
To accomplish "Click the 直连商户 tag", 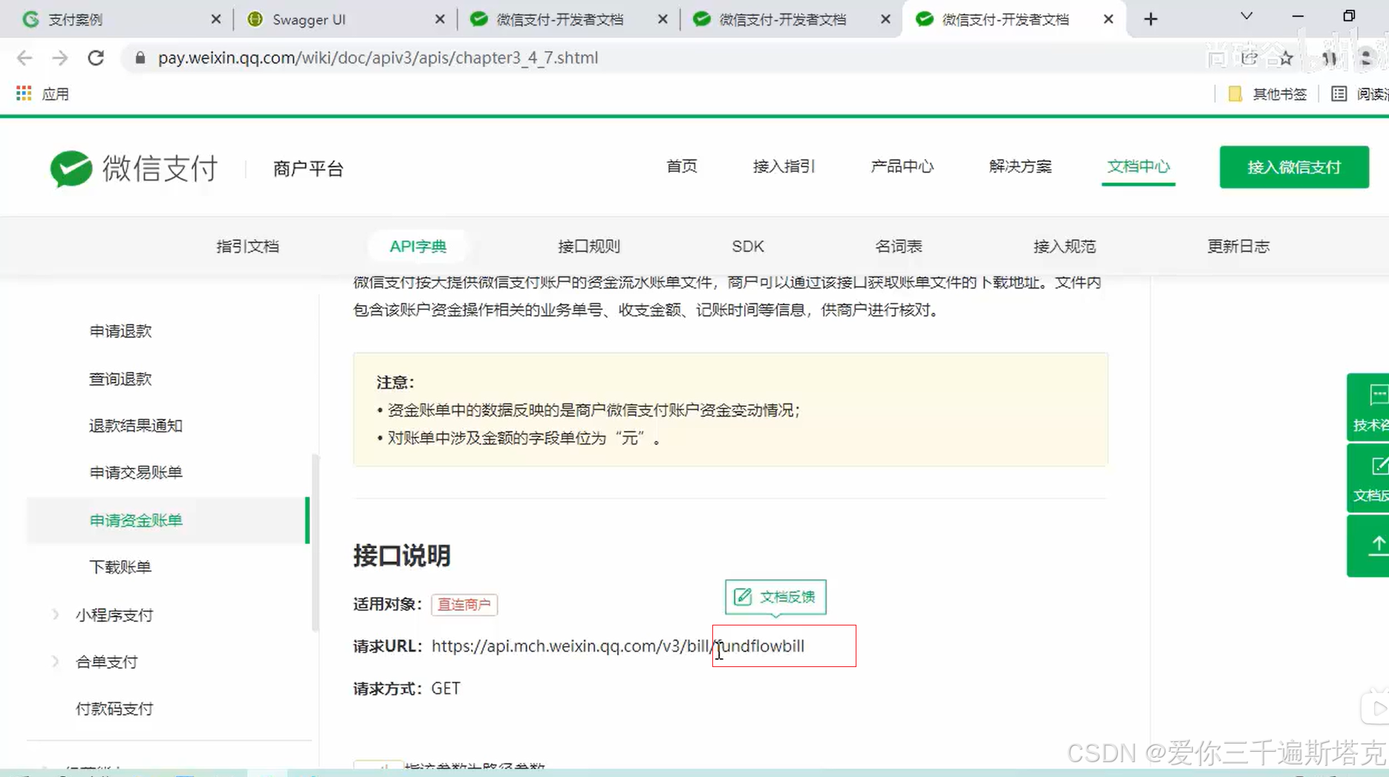I will point(464,605).
